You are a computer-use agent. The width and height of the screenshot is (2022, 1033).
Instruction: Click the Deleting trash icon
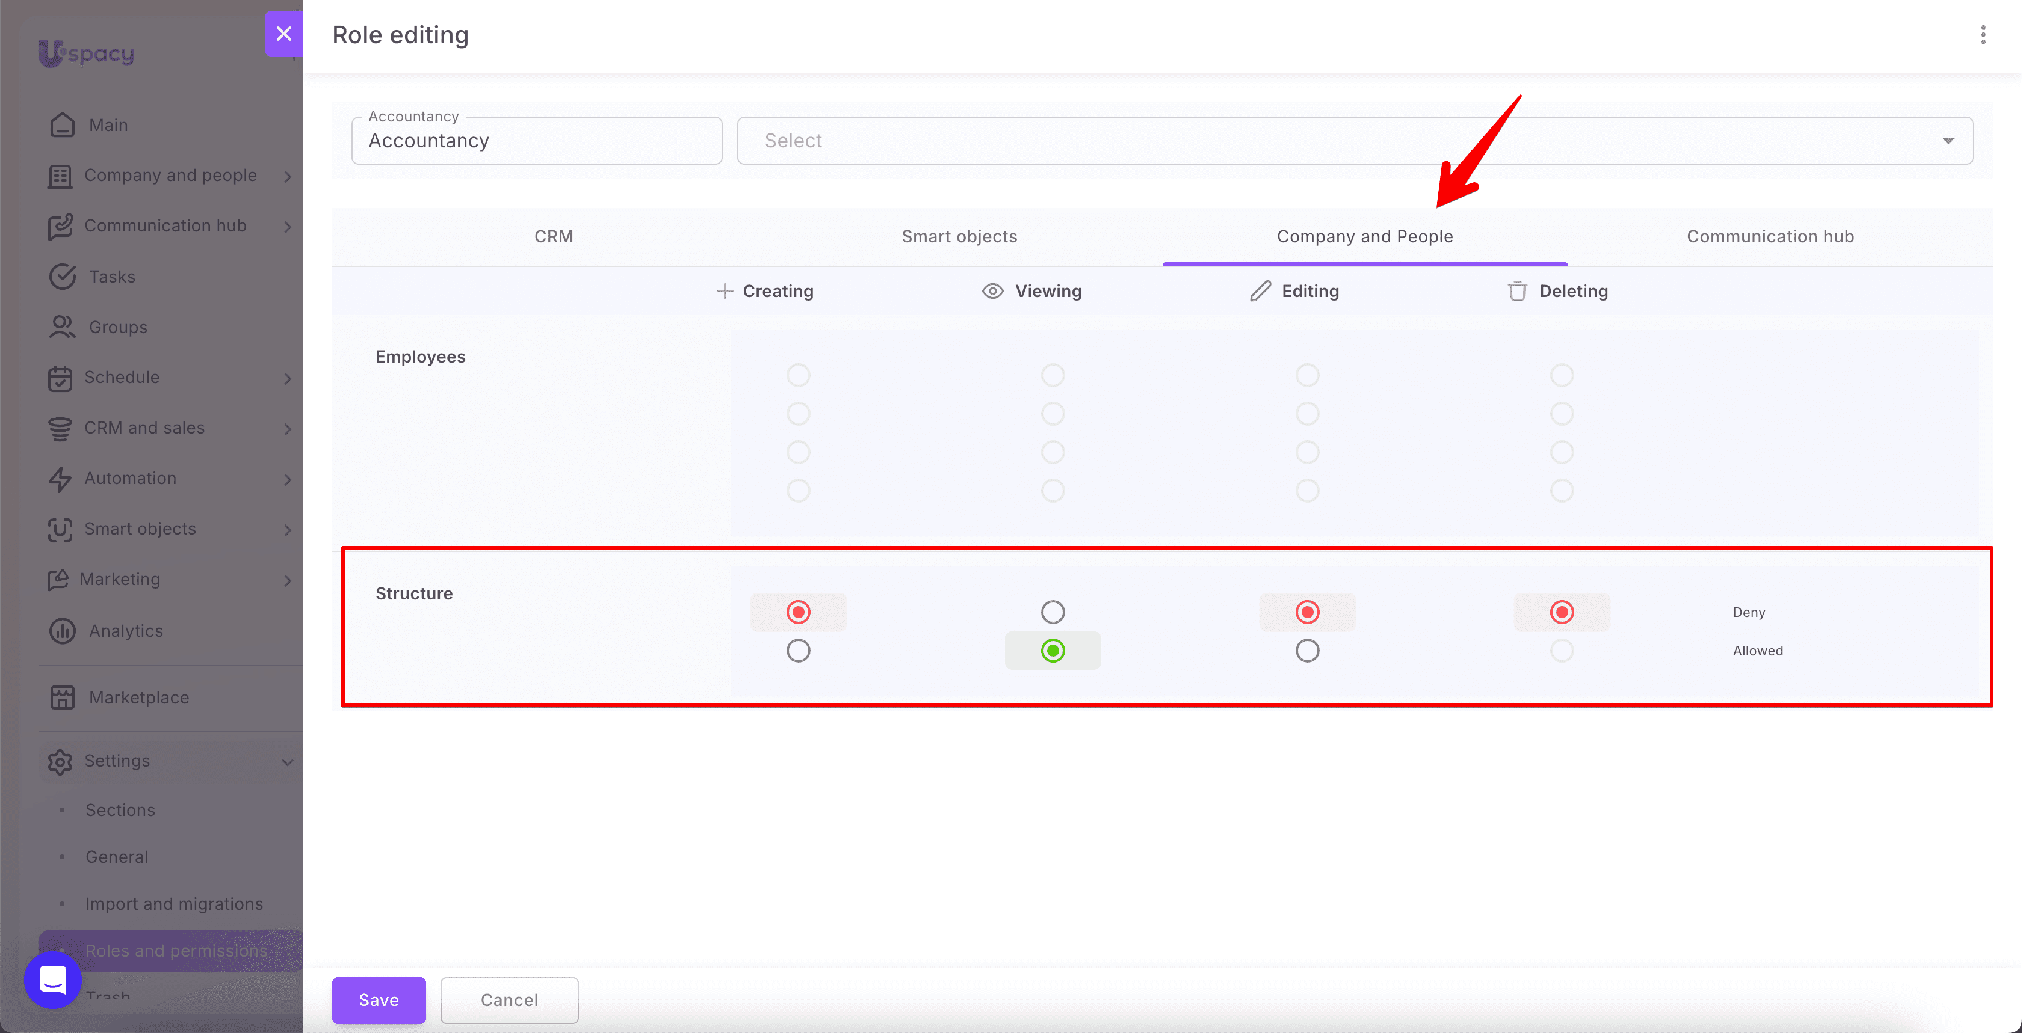pos(1517,291)
